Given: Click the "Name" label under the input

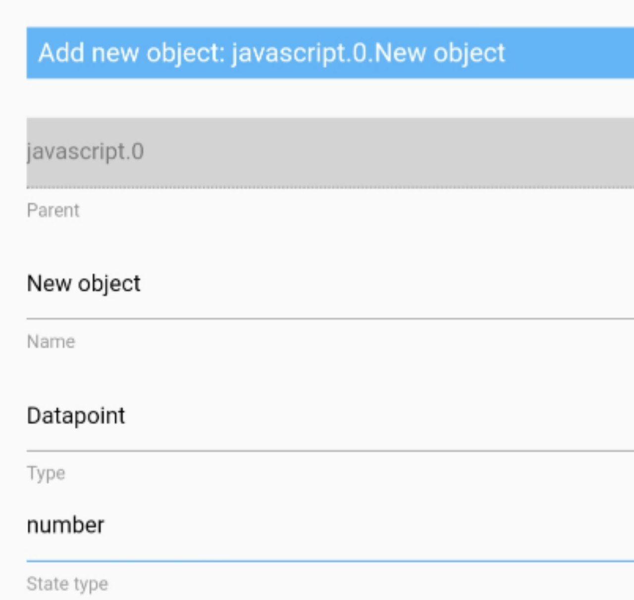Looking at the screenshot, I should pos(51,342).
